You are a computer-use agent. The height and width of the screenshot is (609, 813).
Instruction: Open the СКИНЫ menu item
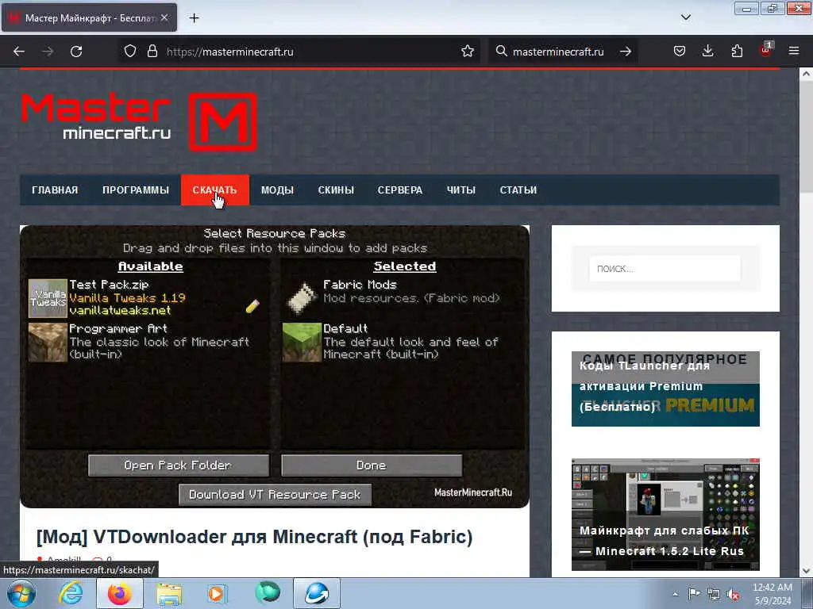(x=336, y=190)
